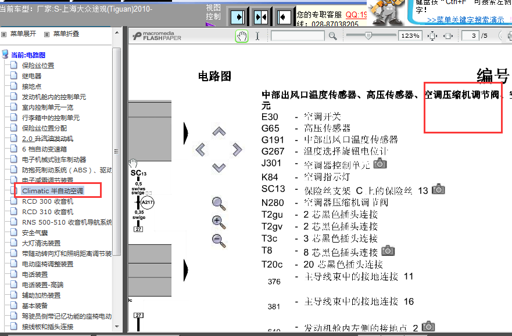Click the page icon beside 保险丝位置

point(14,65)
